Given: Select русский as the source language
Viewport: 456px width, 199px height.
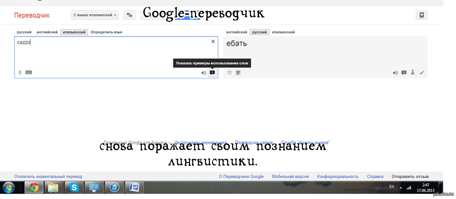Looking at the screenshot, I should [24, 32].
